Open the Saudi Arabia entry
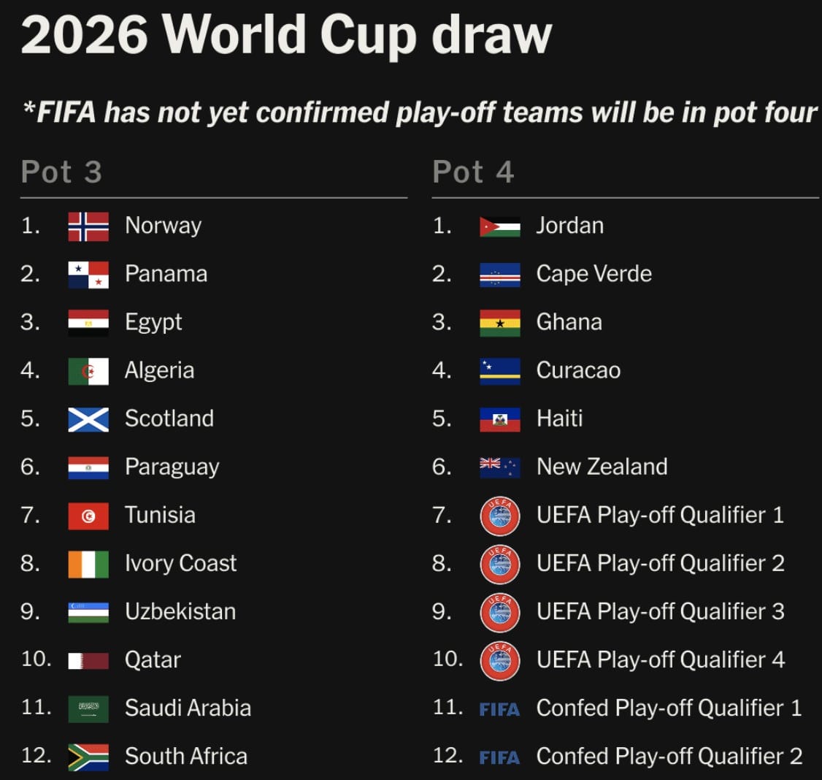The width and height of the screenshot is (822, 780). tap(188, 708)
